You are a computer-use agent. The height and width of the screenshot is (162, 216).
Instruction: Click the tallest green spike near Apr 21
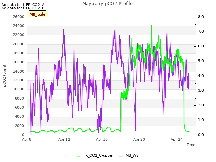click(x=152, y=26)
